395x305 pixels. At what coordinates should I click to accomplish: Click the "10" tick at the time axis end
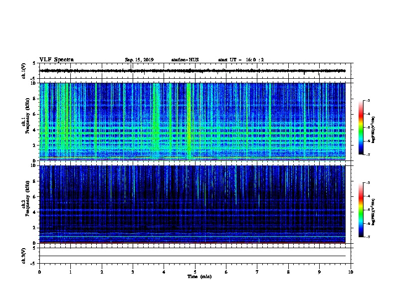click(x=351, y=272)
